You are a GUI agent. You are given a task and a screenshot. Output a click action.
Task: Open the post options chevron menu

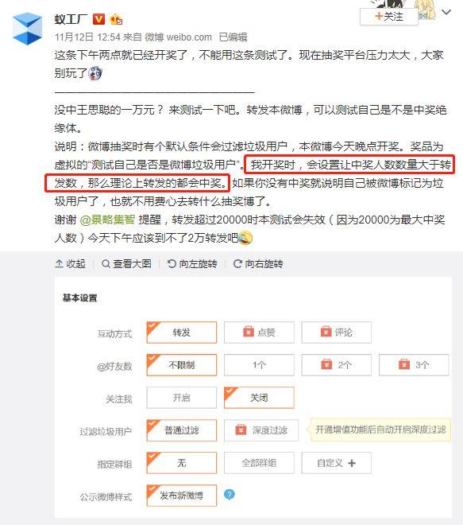[446, 13]
